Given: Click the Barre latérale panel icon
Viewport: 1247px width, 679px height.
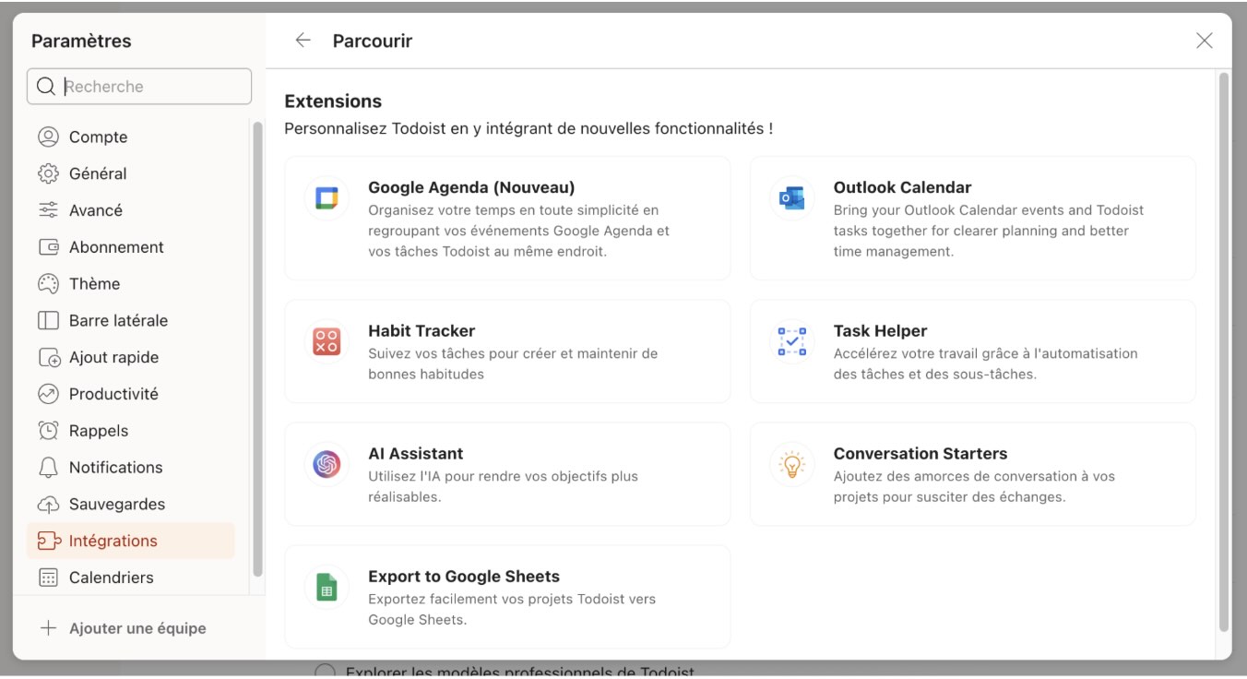Looking at the screenshot, I should point(48,320).
